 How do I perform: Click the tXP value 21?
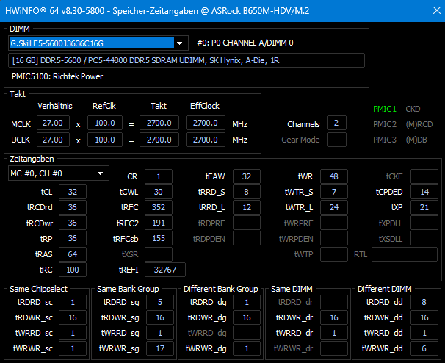tap(424, 207)
